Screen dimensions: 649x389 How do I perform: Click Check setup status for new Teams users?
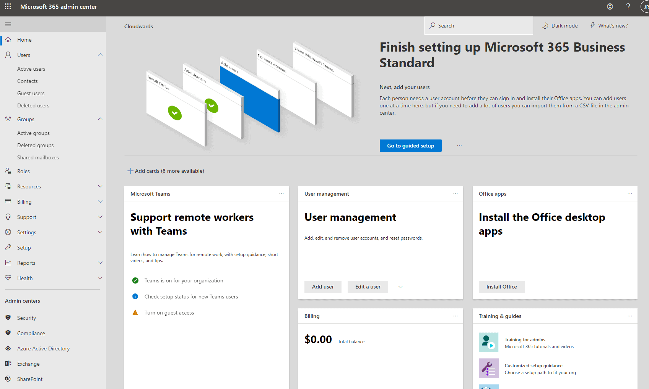[191, 297]
